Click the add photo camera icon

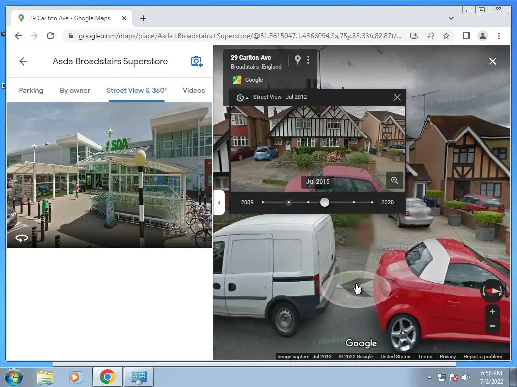pos(197,61)
